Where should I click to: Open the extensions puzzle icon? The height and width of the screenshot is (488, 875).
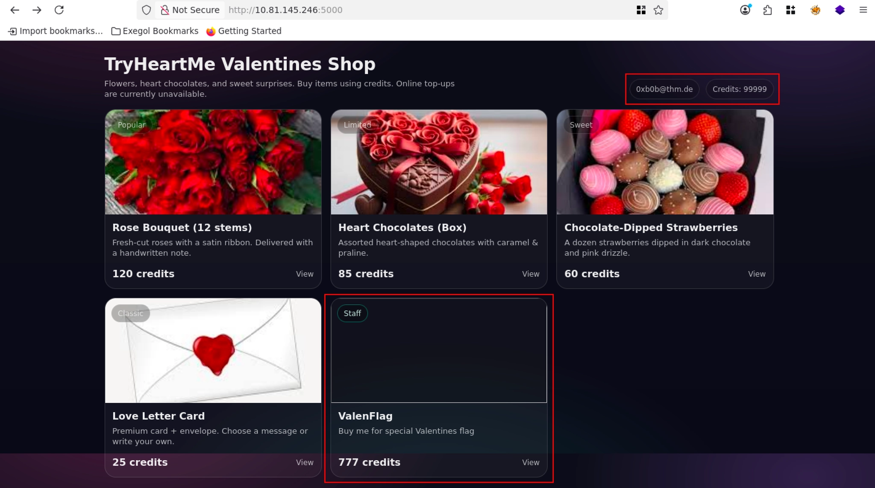767,10
